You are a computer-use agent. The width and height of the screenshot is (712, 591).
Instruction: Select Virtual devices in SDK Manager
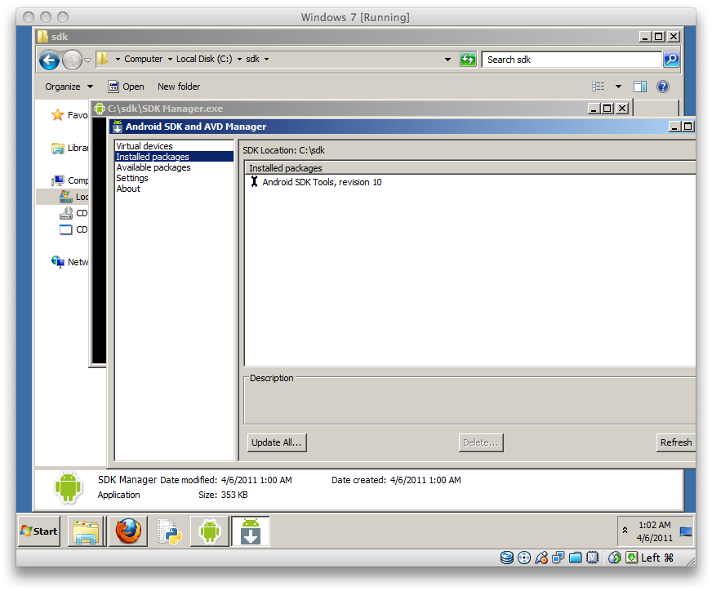[x=145, y=146]
